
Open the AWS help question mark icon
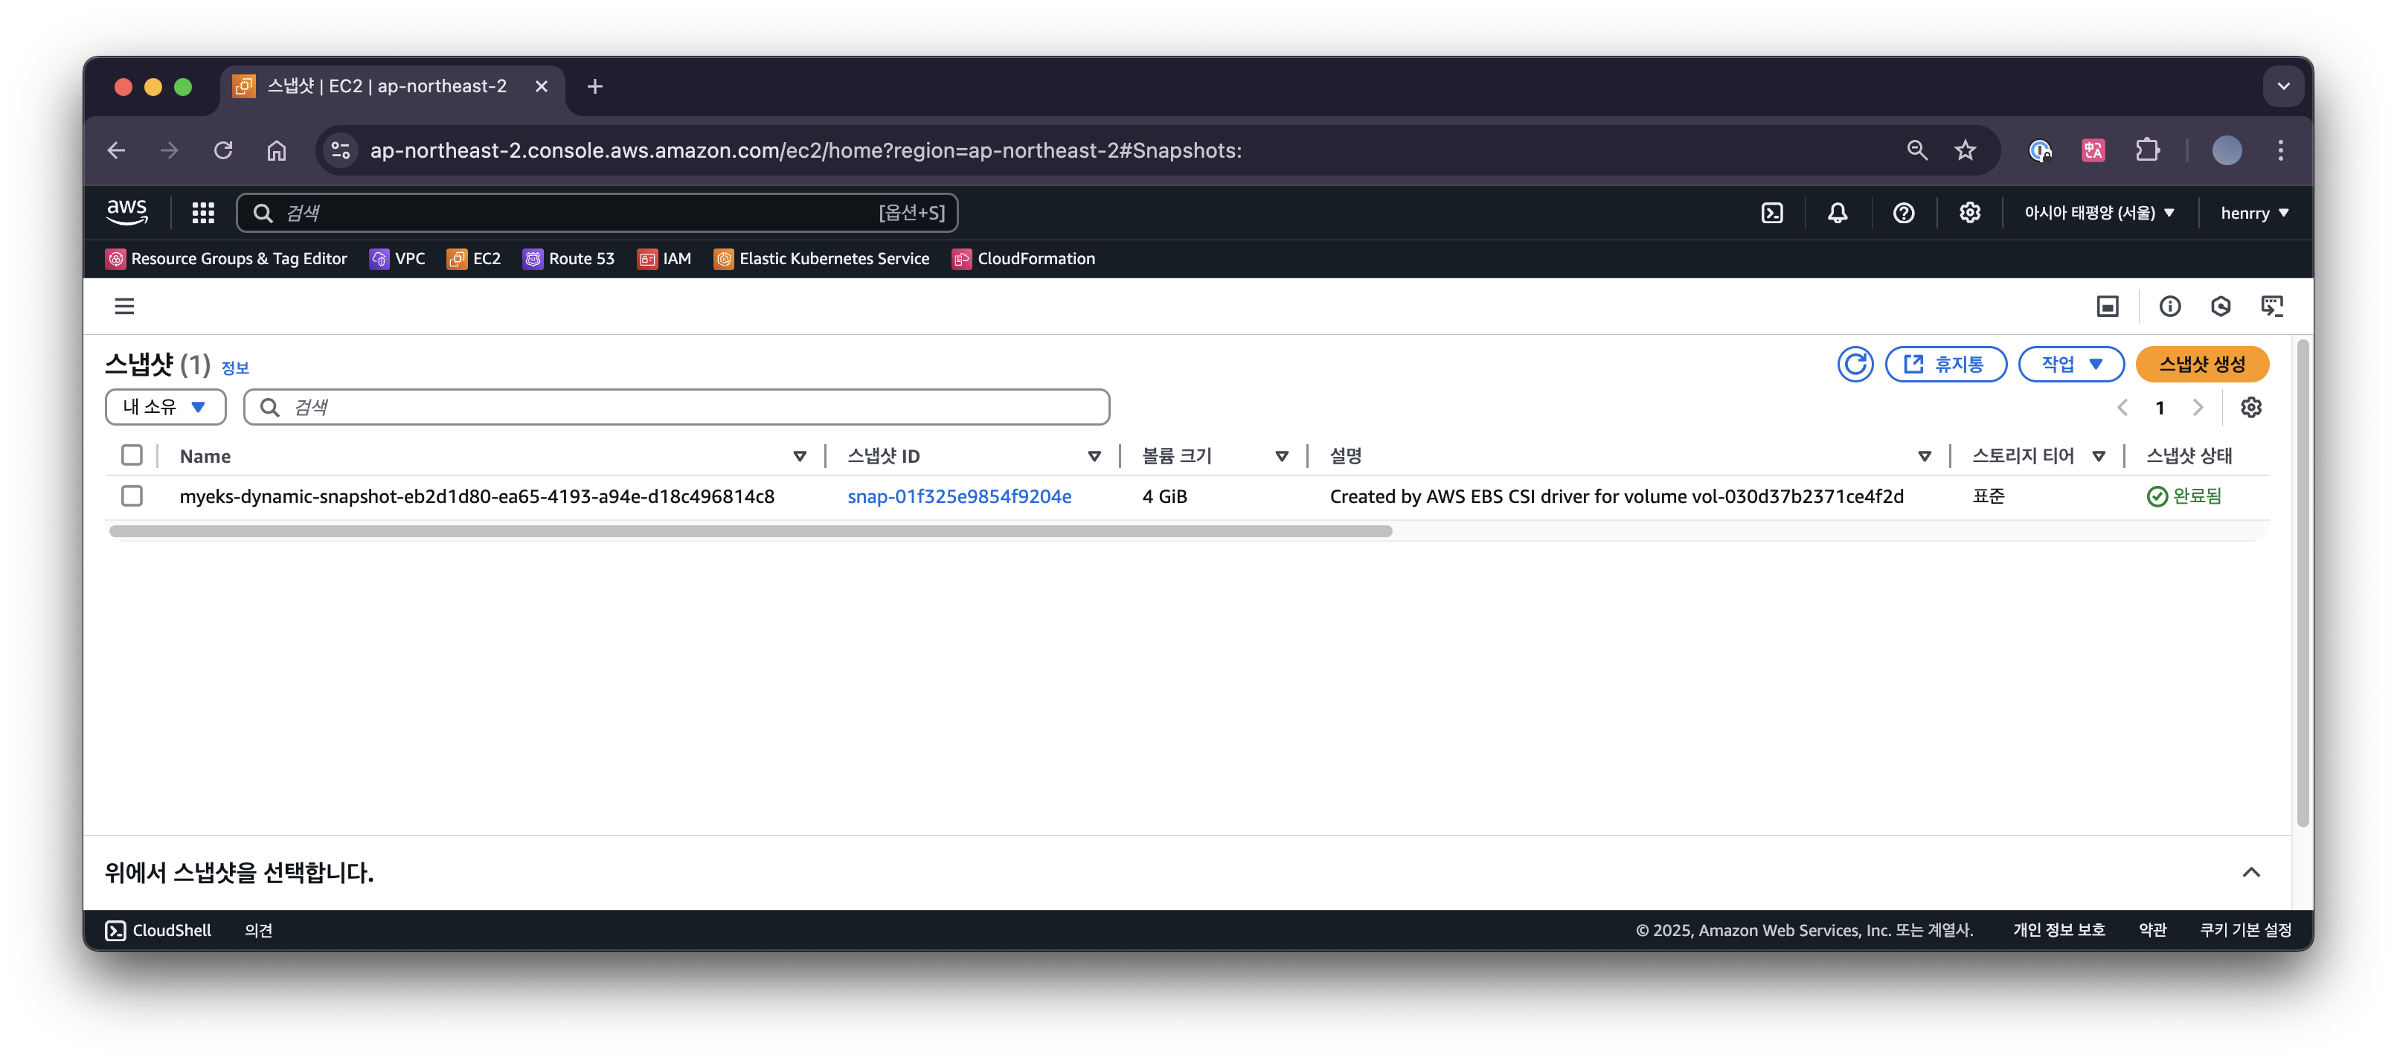point(1903,213)
